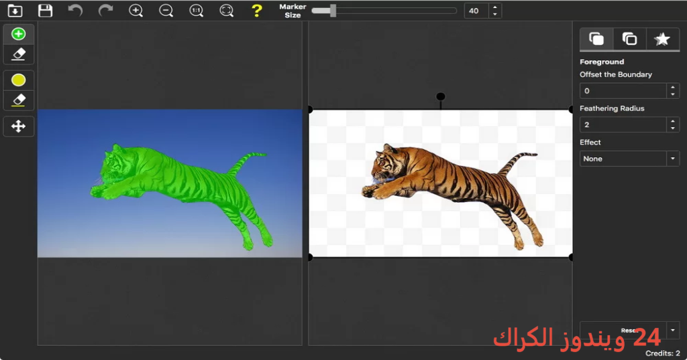The width and height of the screenshot is (687, 360).
Task: Increase Feathering Radius value
Action: pyautogui.click(x=673, y=120)
